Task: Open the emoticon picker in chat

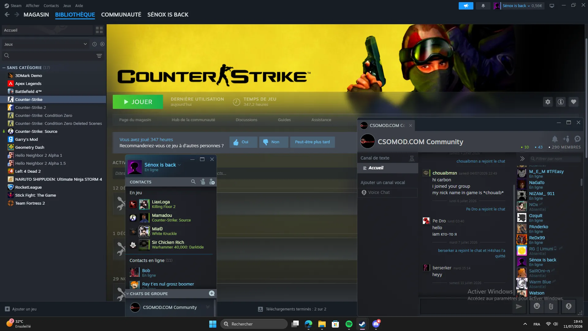Action: [x=537, y=306]
